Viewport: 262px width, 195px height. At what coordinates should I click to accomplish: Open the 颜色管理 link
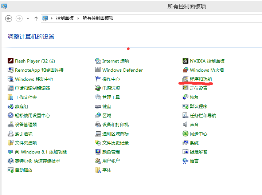pyautogui.click(x=111, y=152)
